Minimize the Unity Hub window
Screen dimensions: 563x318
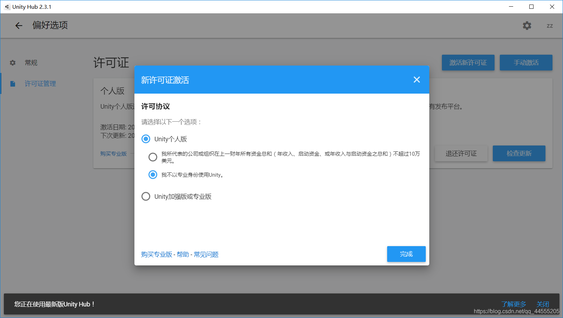(511, 7)
